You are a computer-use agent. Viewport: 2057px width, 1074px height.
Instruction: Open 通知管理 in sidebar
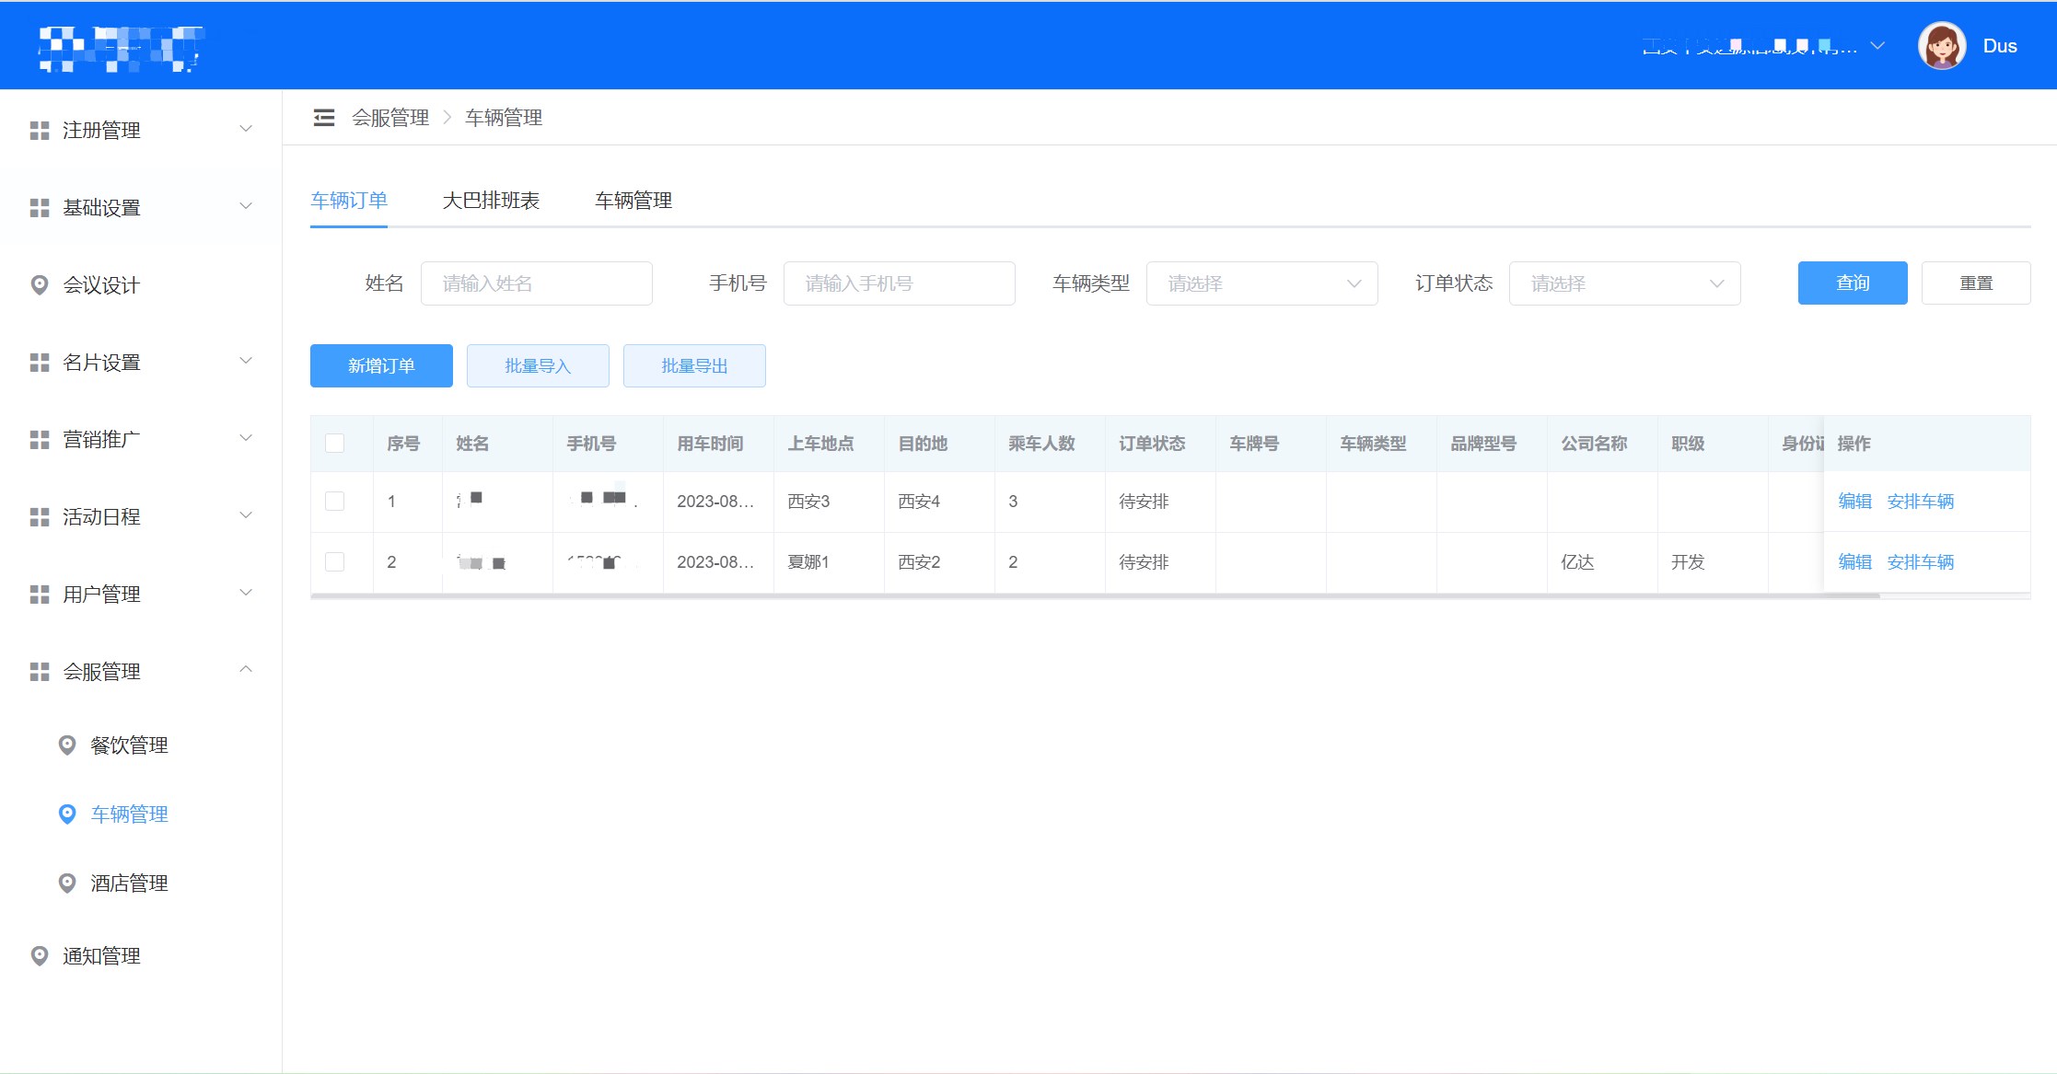101,956
